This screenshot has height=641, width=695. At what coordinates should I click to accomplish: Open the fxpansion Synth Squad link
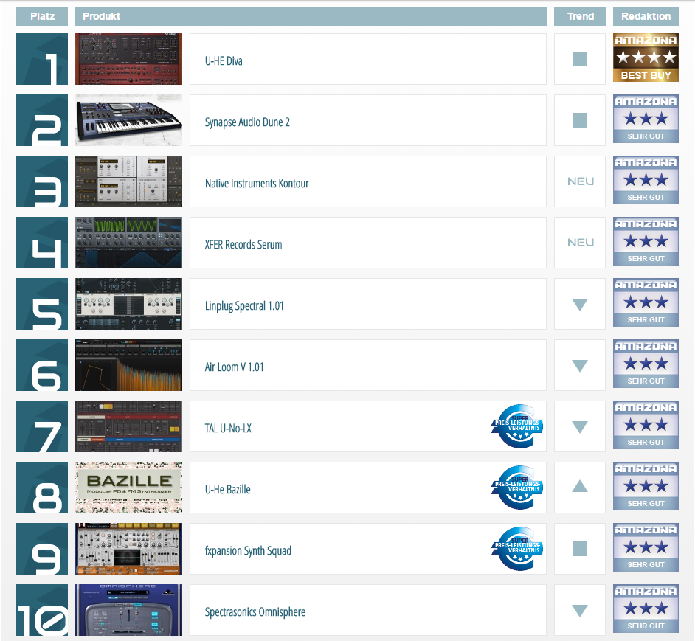coord(248,550)
